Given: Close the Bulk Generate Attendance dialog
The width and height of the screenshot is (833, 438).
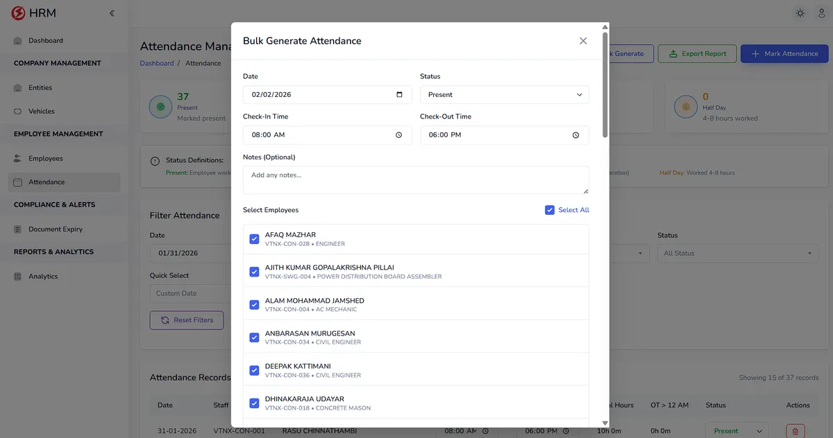Looking at the screenshot, I should pyautogui.click(x=583, y=41).
